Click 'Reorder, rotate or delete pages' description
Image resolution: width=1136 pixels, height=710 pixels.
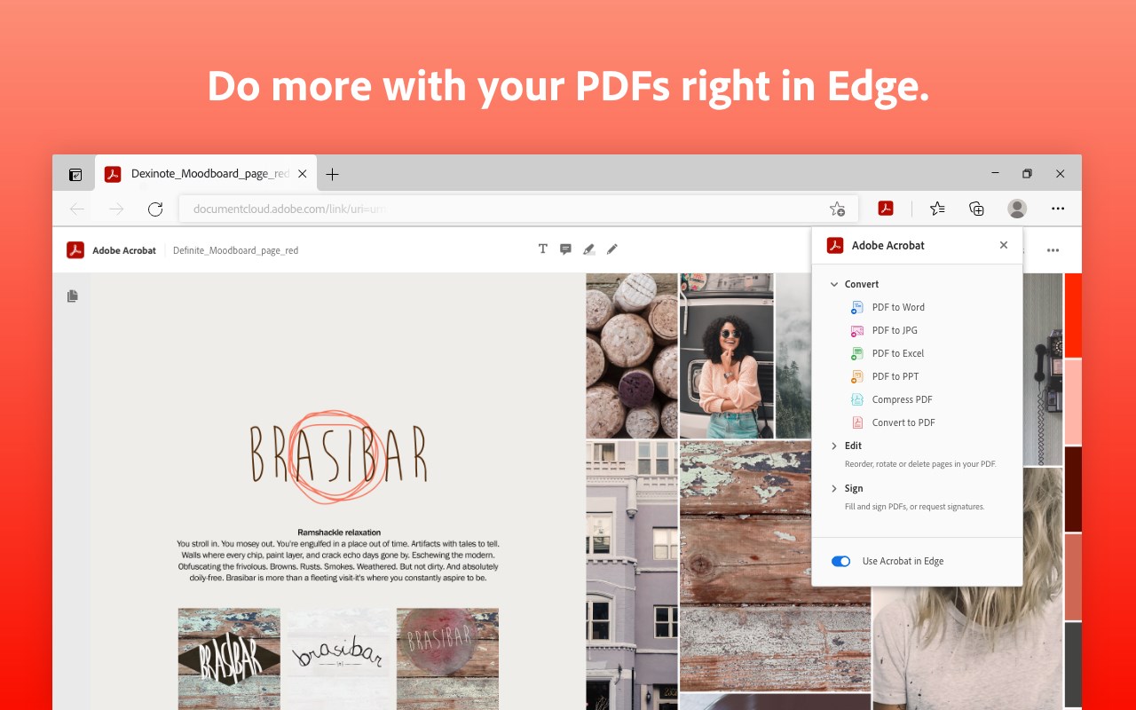tap(920, 464)
